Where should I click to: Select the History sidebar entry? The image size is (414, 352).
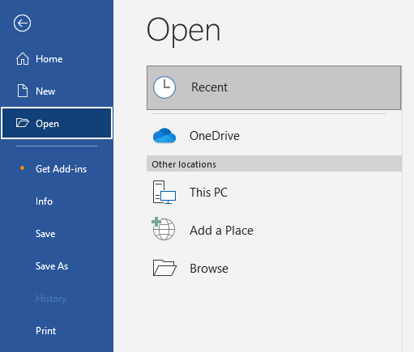pos(51,299)
